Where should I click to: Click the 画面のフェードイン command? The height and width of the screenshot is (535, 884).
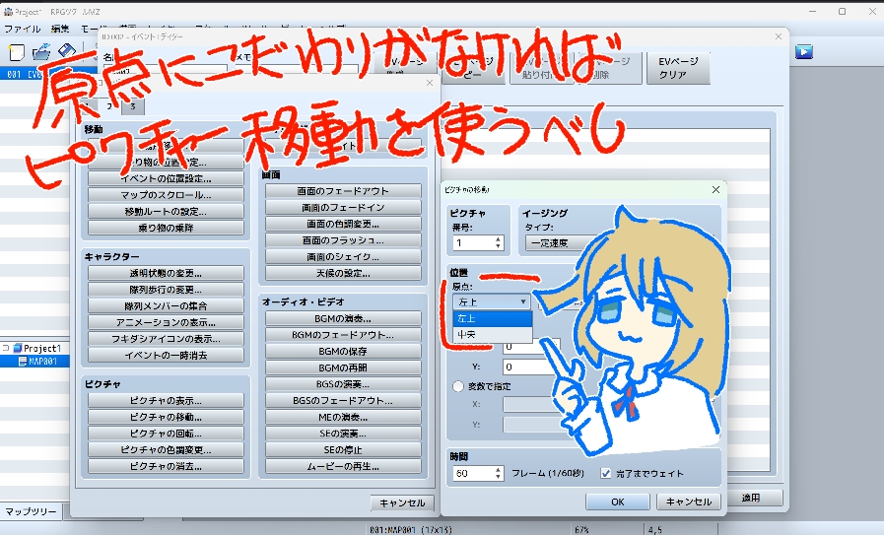click(343, 208)
